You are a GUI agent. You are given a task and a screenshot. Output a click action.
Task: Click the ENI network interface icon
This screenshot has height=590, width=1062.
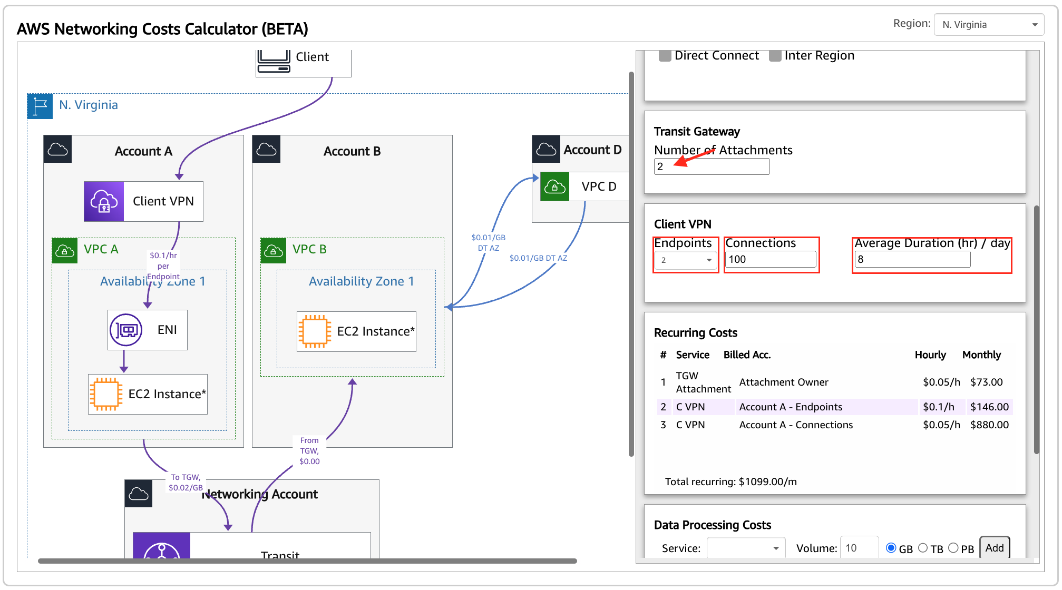(x=126, y=330)
